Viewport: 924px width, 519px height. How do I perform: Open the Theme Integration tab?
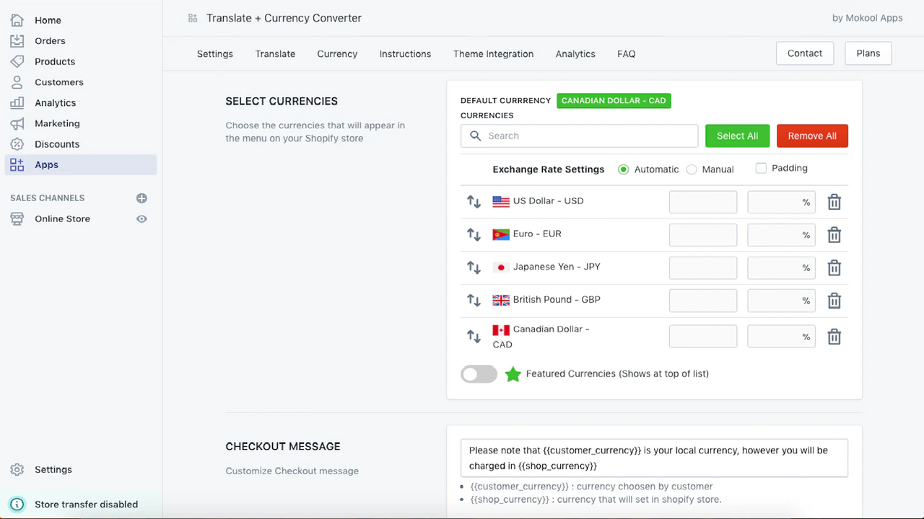point(494,54)
